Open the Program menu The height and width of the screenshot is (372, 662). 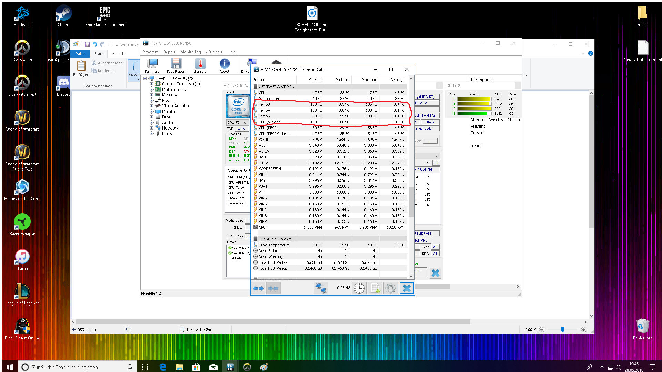coord(150,52)
